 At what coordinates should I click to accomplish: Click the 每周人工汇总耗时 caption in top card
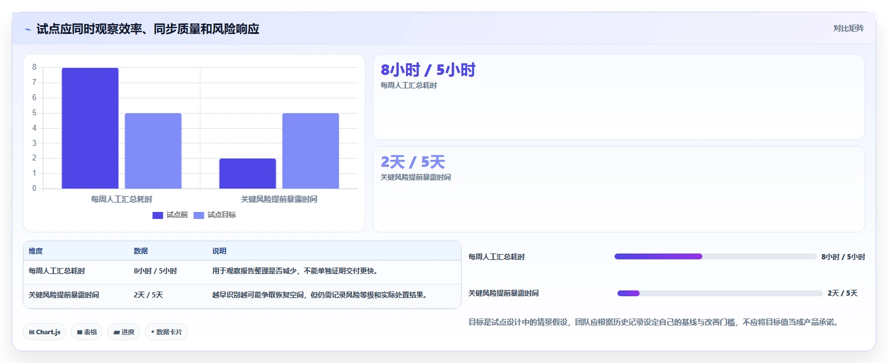[x=409, y=85]
